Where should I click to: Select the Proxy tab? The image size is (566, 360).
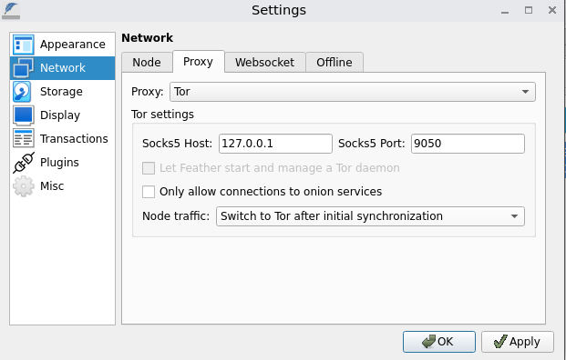198,62
